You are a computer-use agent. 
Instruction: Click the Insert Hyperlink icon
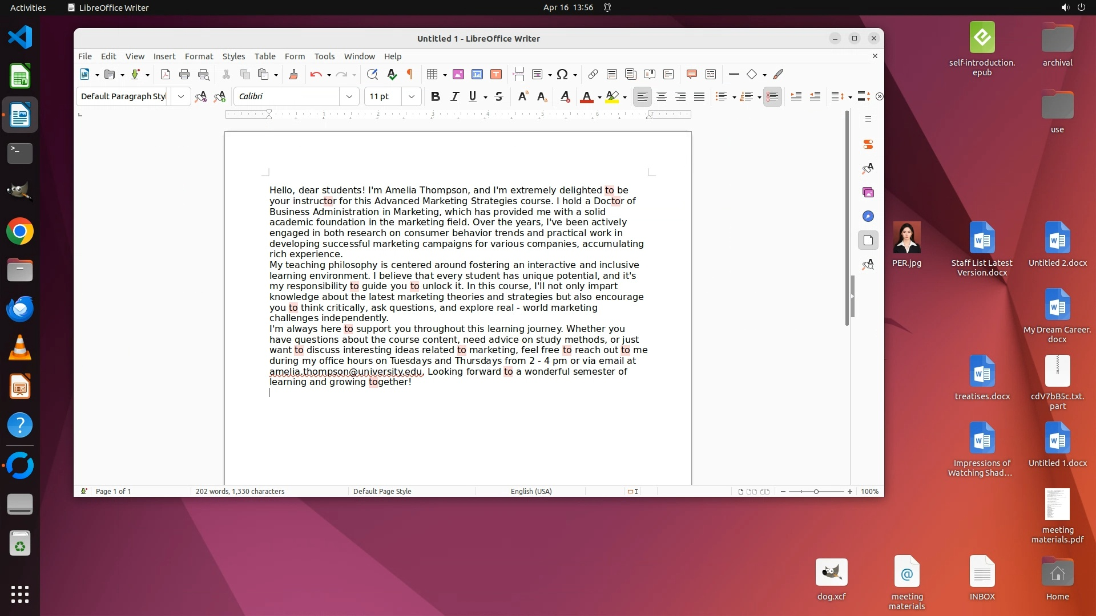click(593, 74)
